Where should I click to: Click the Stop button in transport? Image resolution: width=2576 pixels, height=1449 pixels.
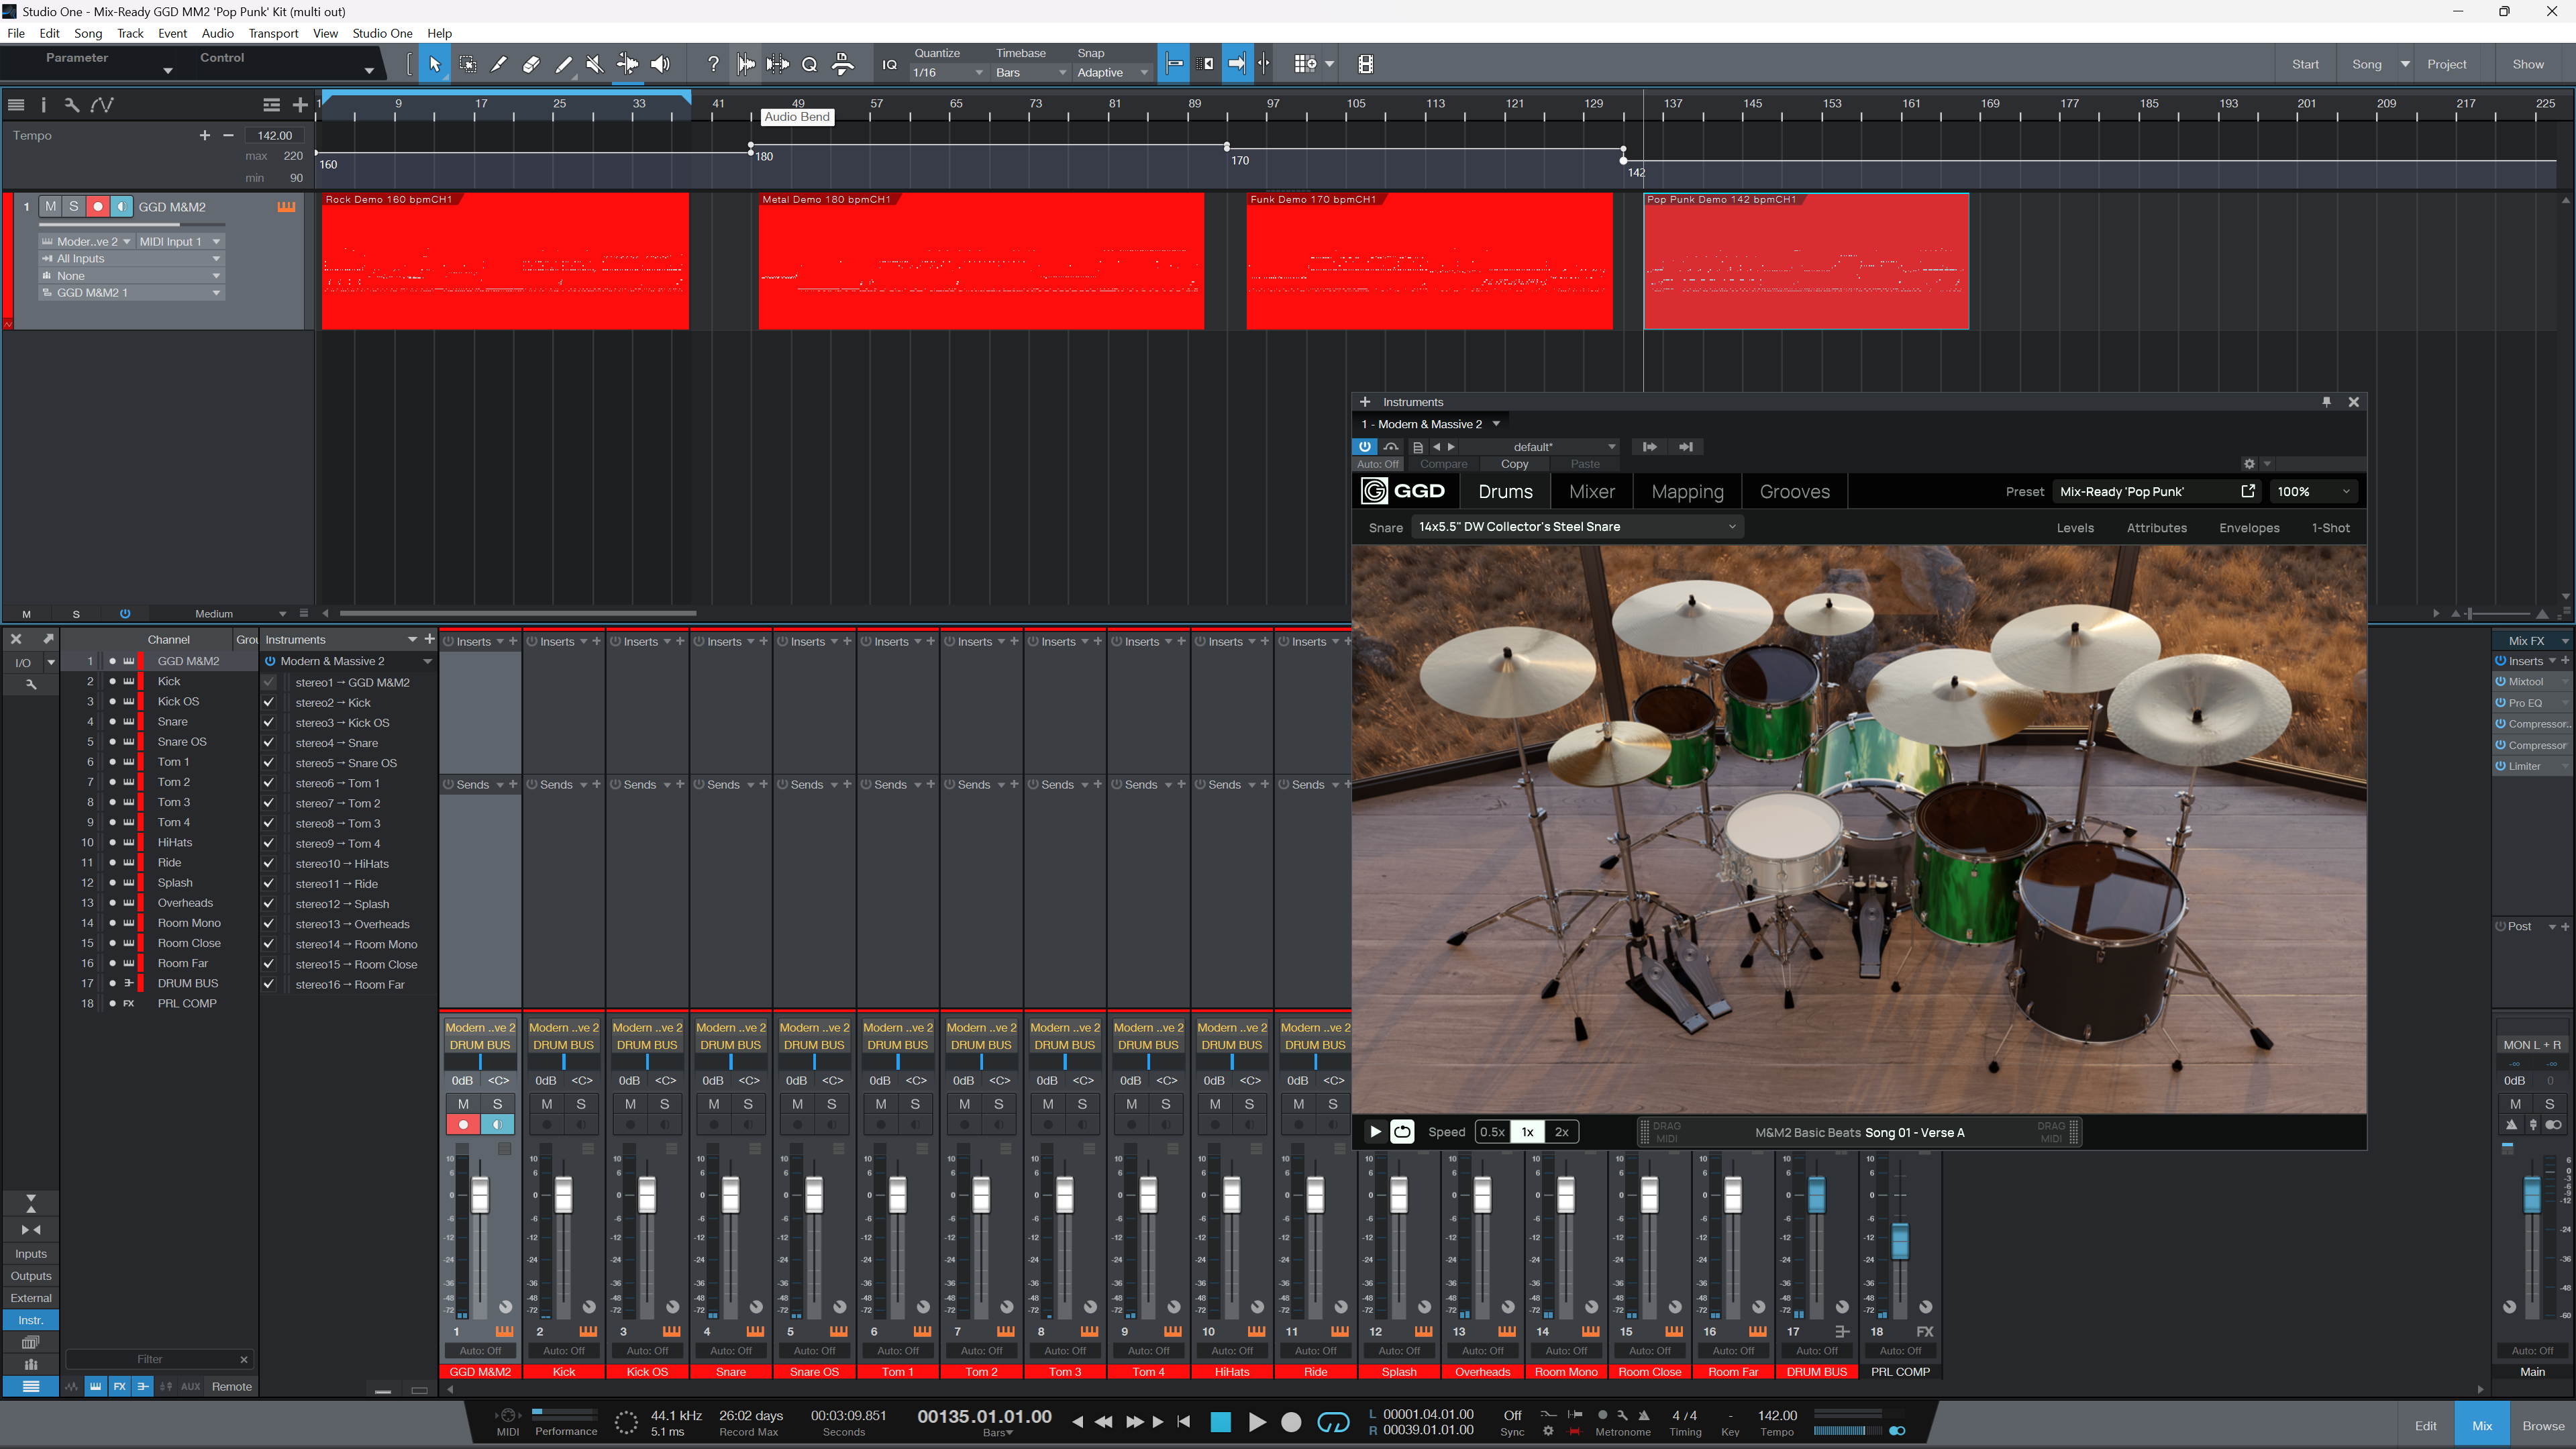point(1220,1422)
